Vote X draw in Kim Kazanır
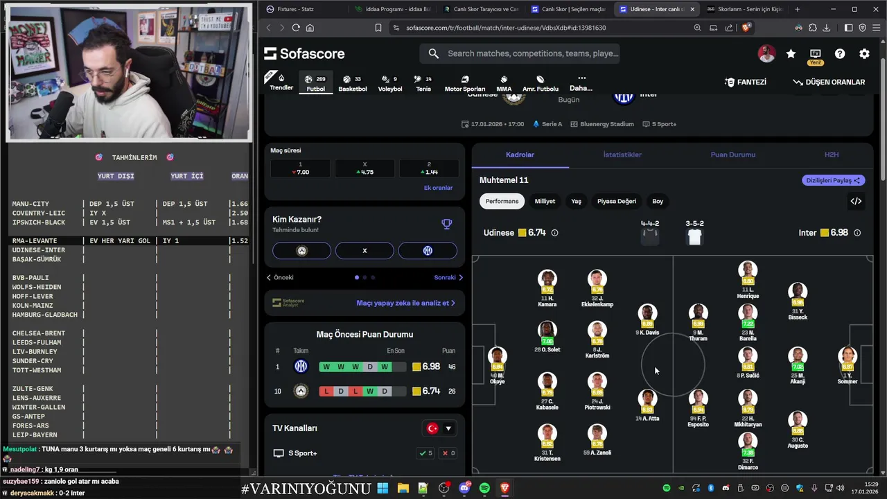The image size is (887, 499). (365, 251)
